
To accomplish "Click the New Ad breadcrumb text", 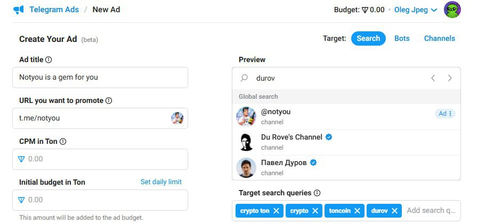I will (x=107, y=10).
